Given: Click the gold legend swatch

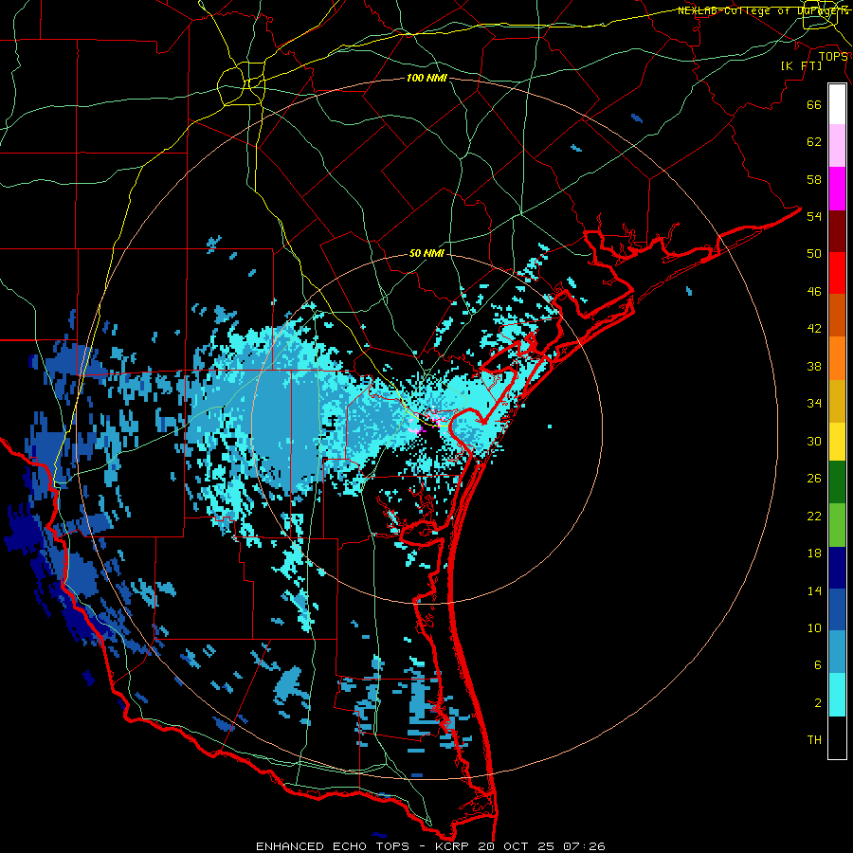Looking at the screenshot, I should point(837,400).
